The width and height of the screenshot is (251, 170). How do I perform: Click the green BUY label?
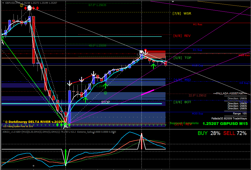point(202,133)
